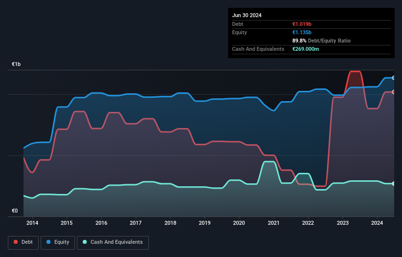The width and height of the screenshot is (402, 257).
Task: Click the €1b y-axis label
Action: pos(16,64)
